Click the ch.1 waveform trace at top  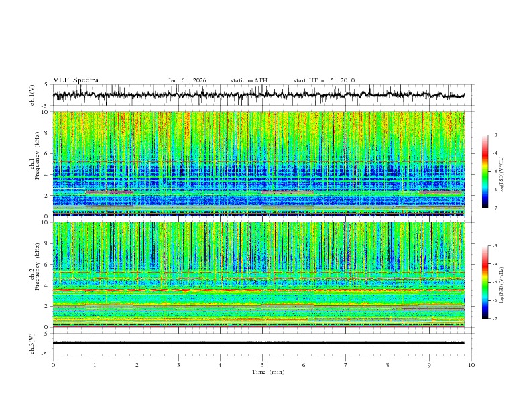coord(259,95)
